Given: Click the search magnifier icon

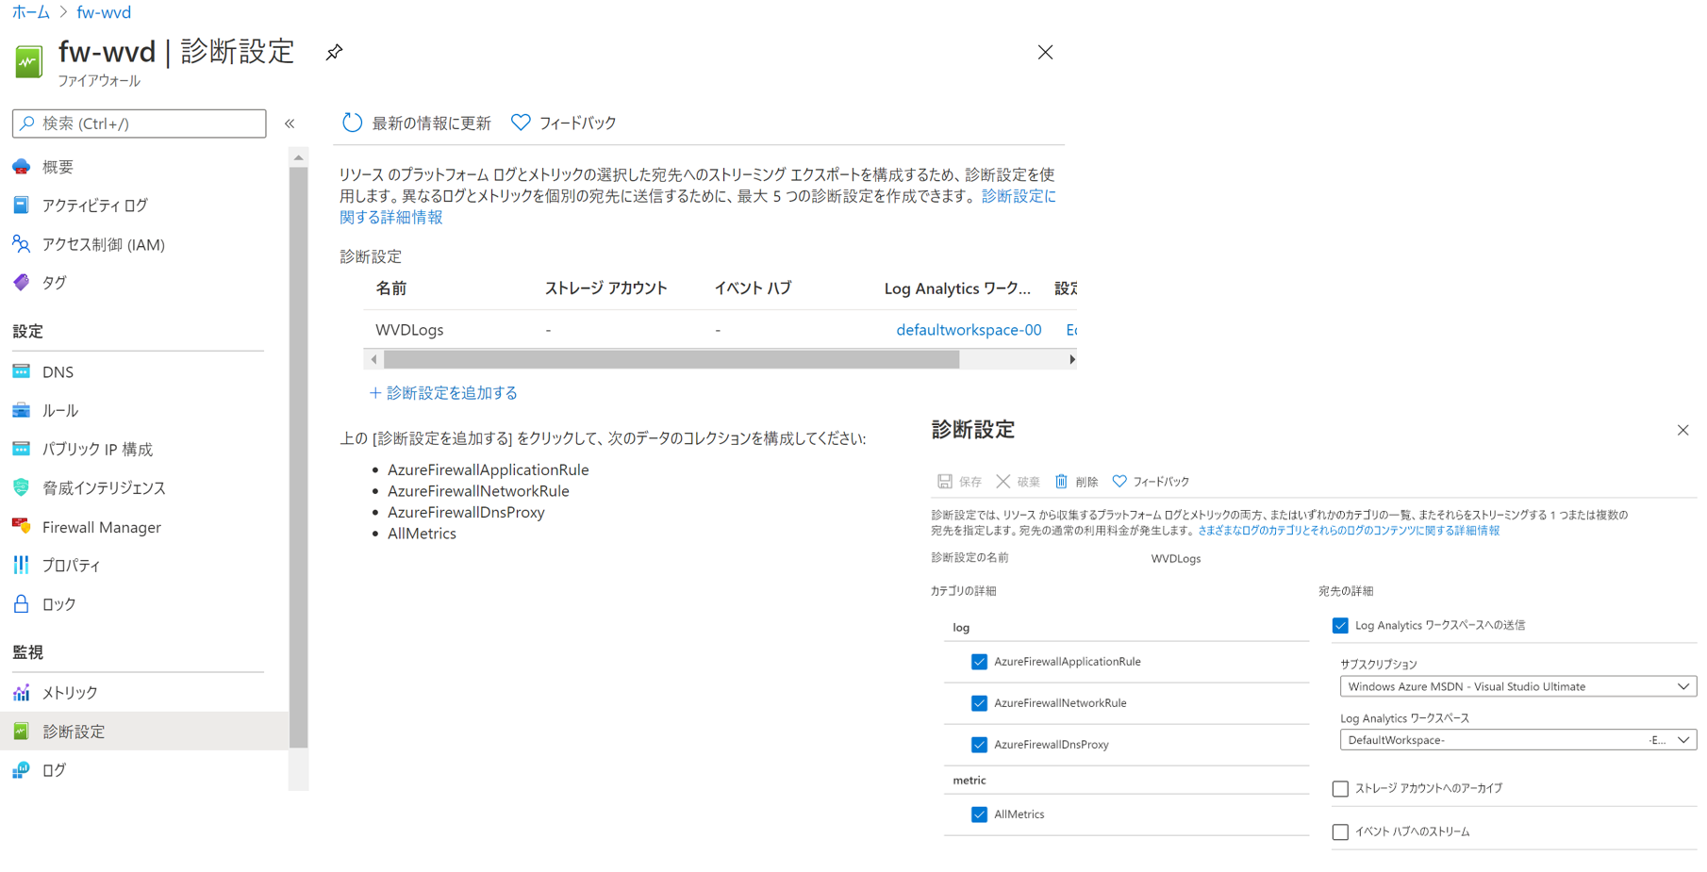Looking at the screenshot, I should [27, 123].
